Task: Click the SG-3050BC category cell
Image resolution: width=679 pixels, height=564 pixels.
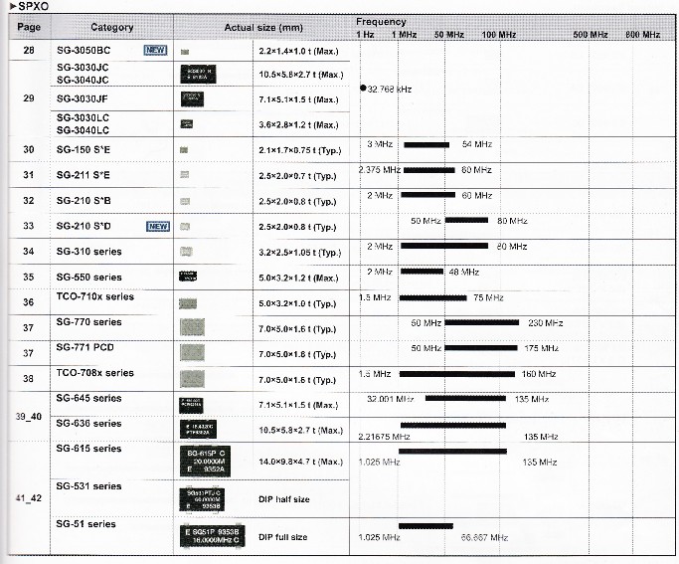Action: 112,51
